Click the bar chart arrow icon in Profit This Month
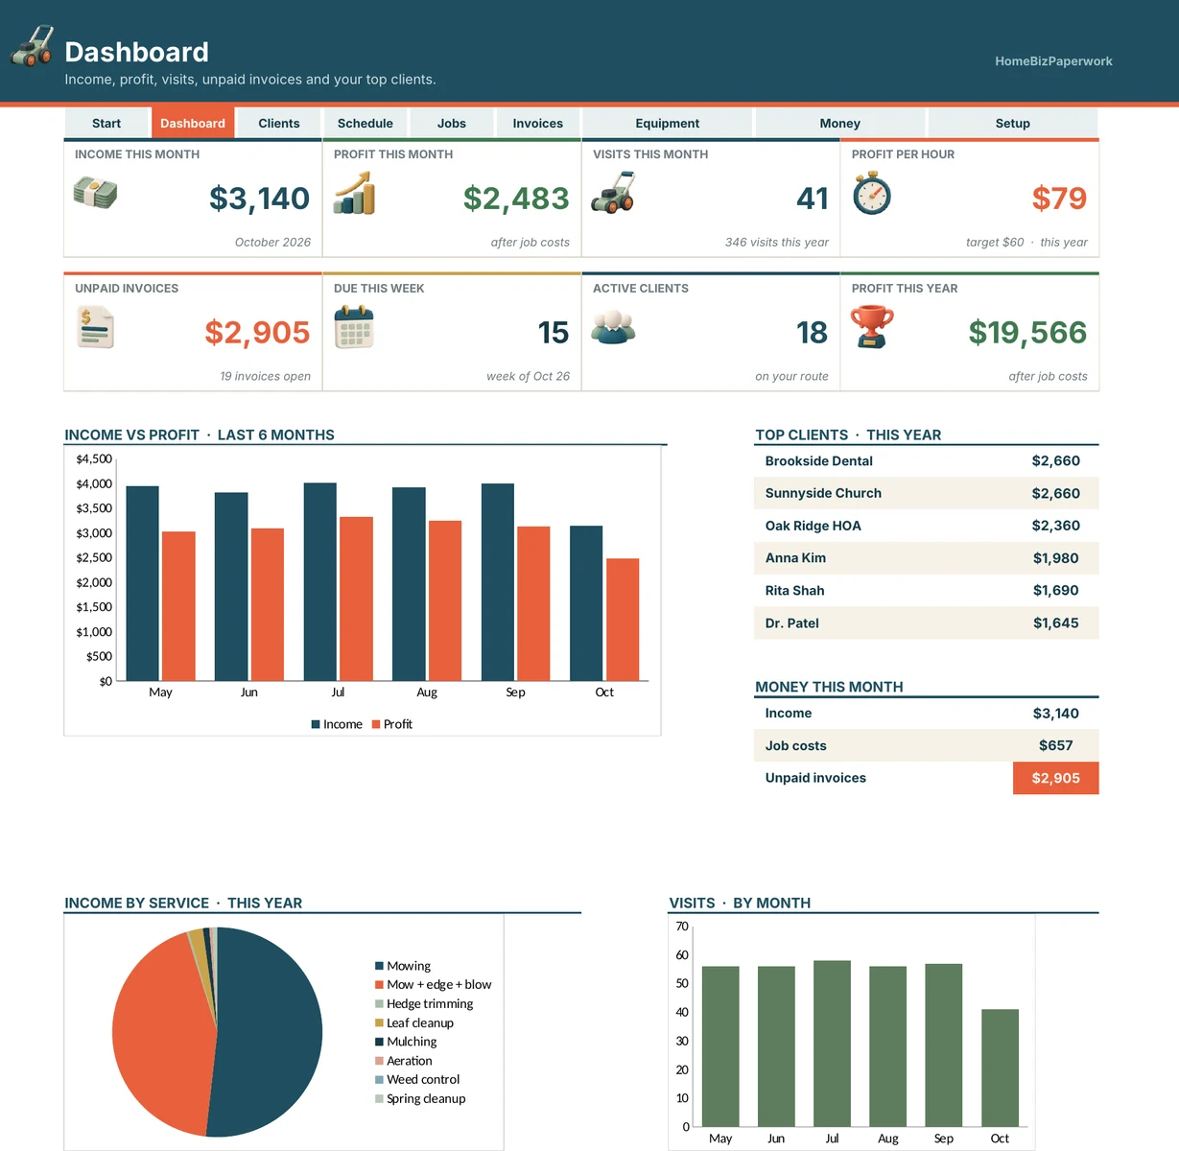This screenshot has height=1151, width=1179. [x=354, y=193]
